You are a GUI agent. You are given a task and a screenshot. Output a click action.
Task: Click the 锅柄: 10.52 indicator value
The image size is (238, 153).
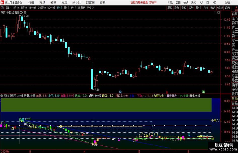[x=95, y=96]
